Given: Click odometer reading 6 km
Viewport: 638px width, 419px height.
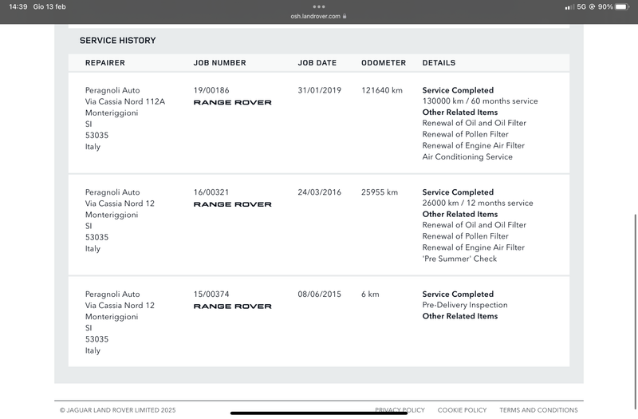Looking at the screenshot, I should click(370, 294).
